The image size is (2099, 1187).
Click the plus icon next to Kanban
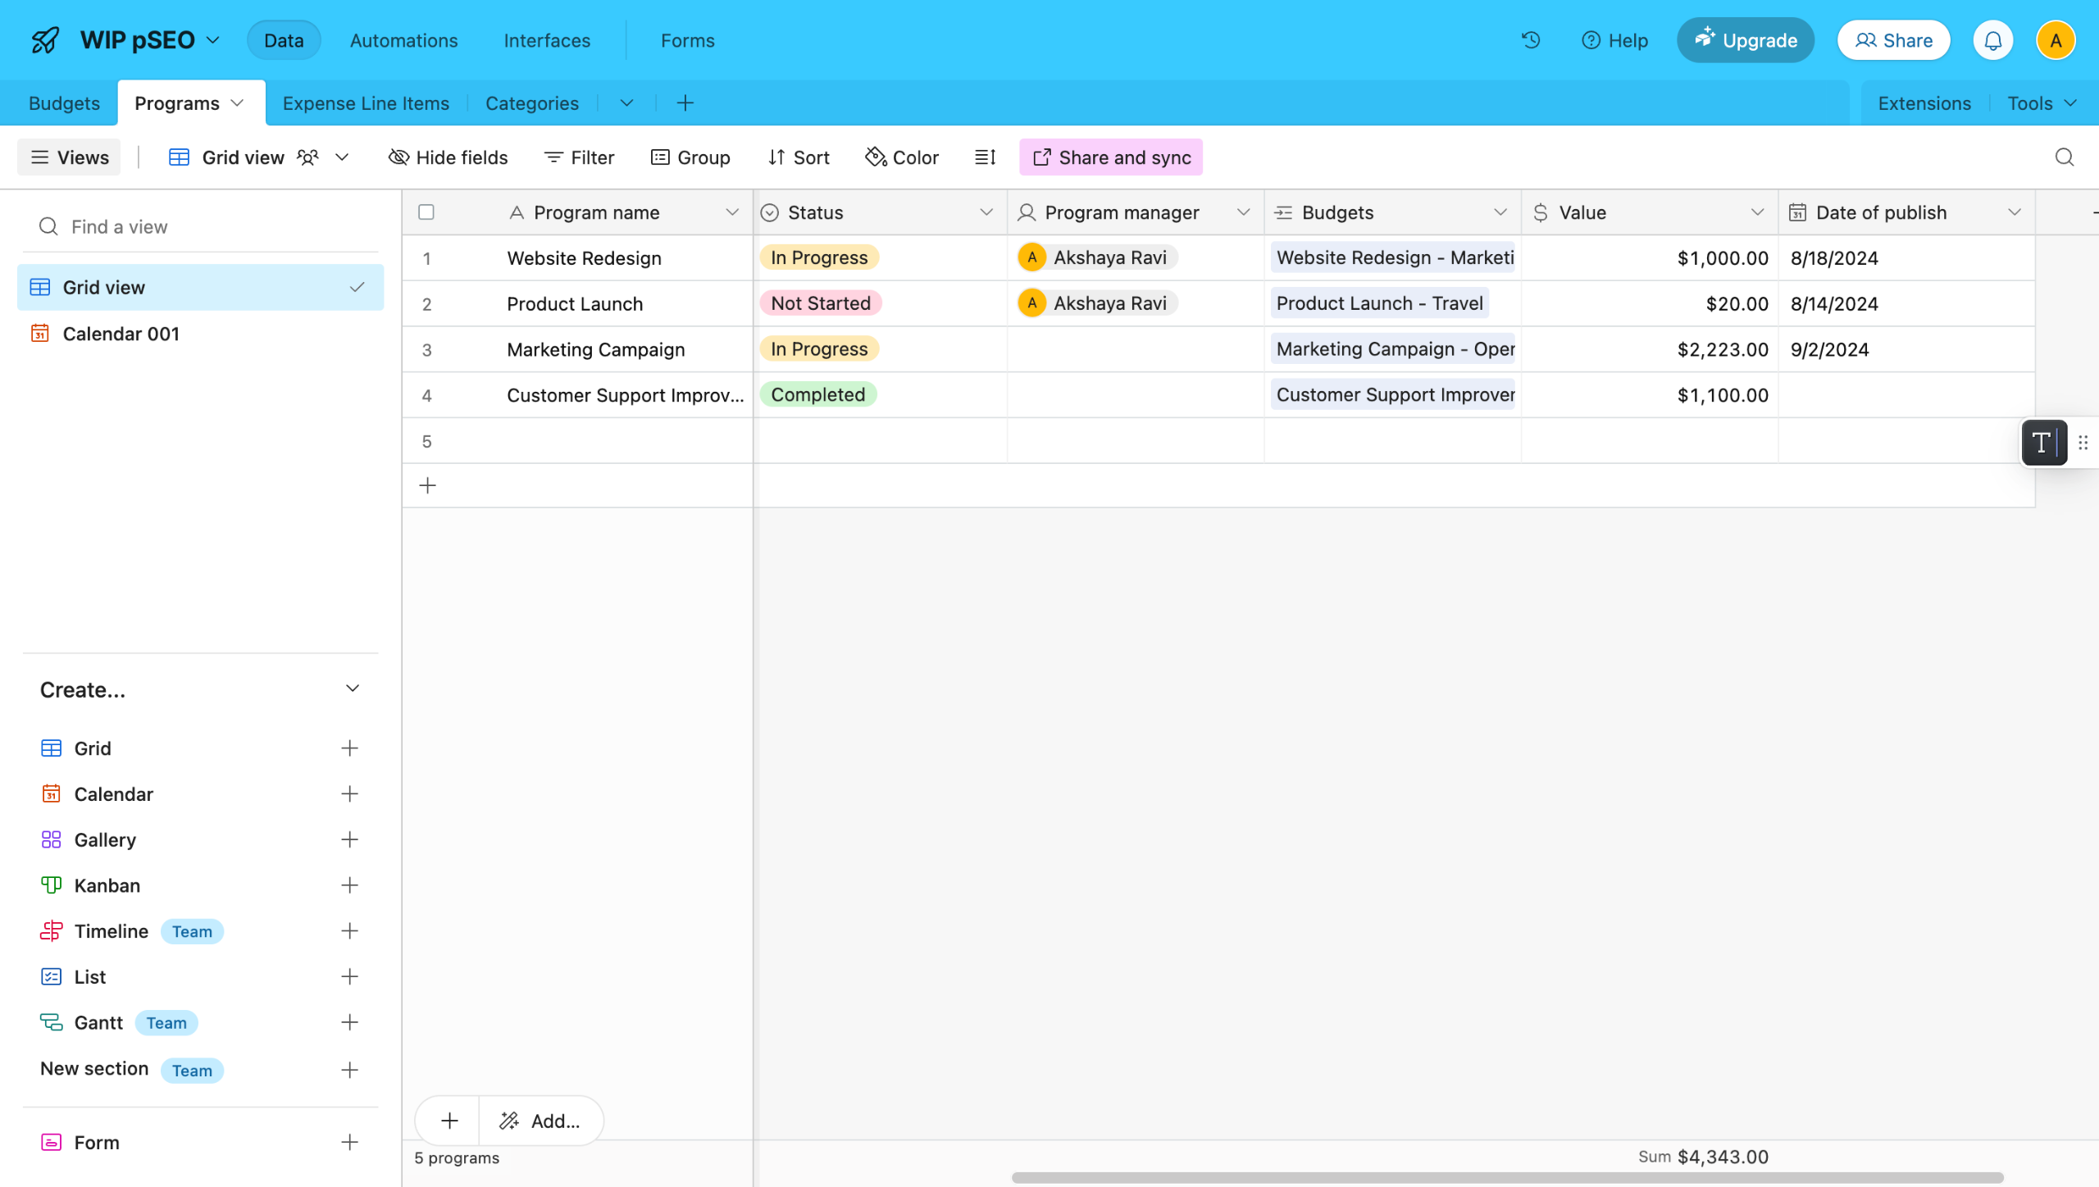(349, 885)
